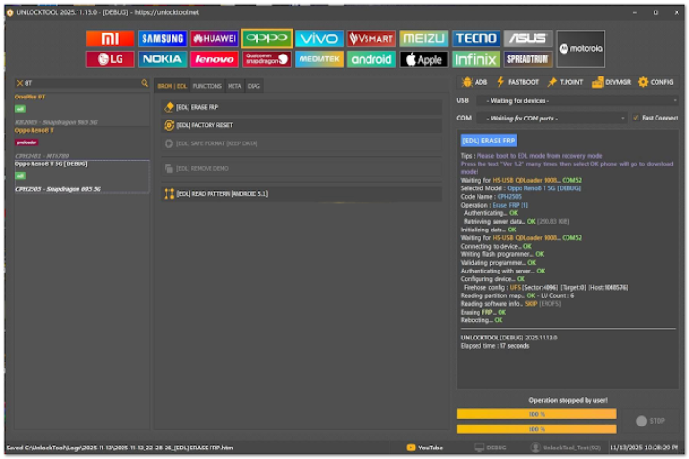Viewport: 689px width, 459px height.
Task: Expand the USB devices dropdown
Action: pos(580,100)
